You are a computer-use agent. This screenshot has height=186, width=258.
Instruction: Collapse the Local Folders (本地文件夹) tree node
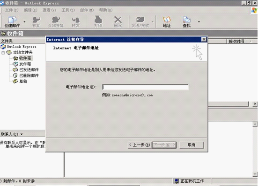[3, 53]
